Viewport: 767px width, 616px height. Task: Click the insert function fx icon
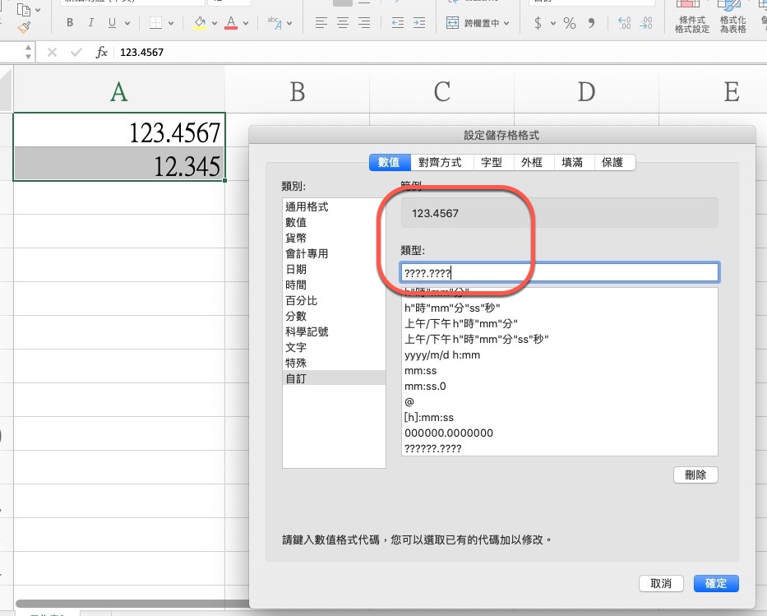(x=102, y=52)
